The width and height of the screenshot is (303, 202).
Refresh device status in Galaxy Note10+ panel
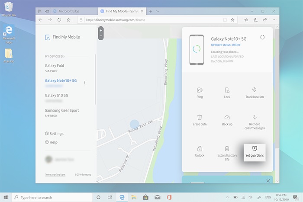click(x=262, y=37)
